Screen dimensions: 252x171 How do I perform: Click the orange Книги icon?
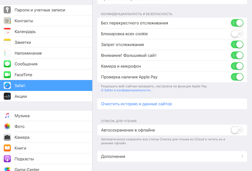click(7, 148)
